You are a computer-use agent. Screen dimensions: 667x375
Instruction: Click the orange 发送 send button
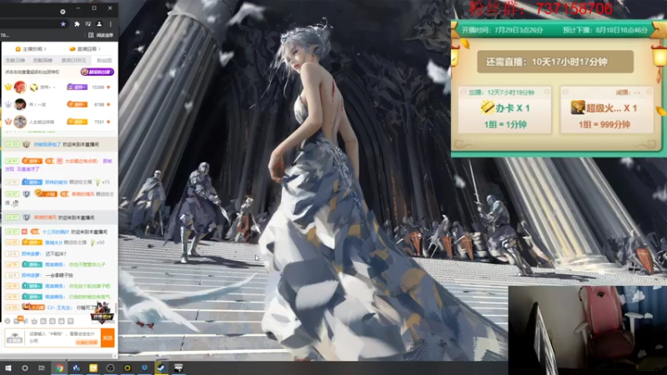coord(108,337)
